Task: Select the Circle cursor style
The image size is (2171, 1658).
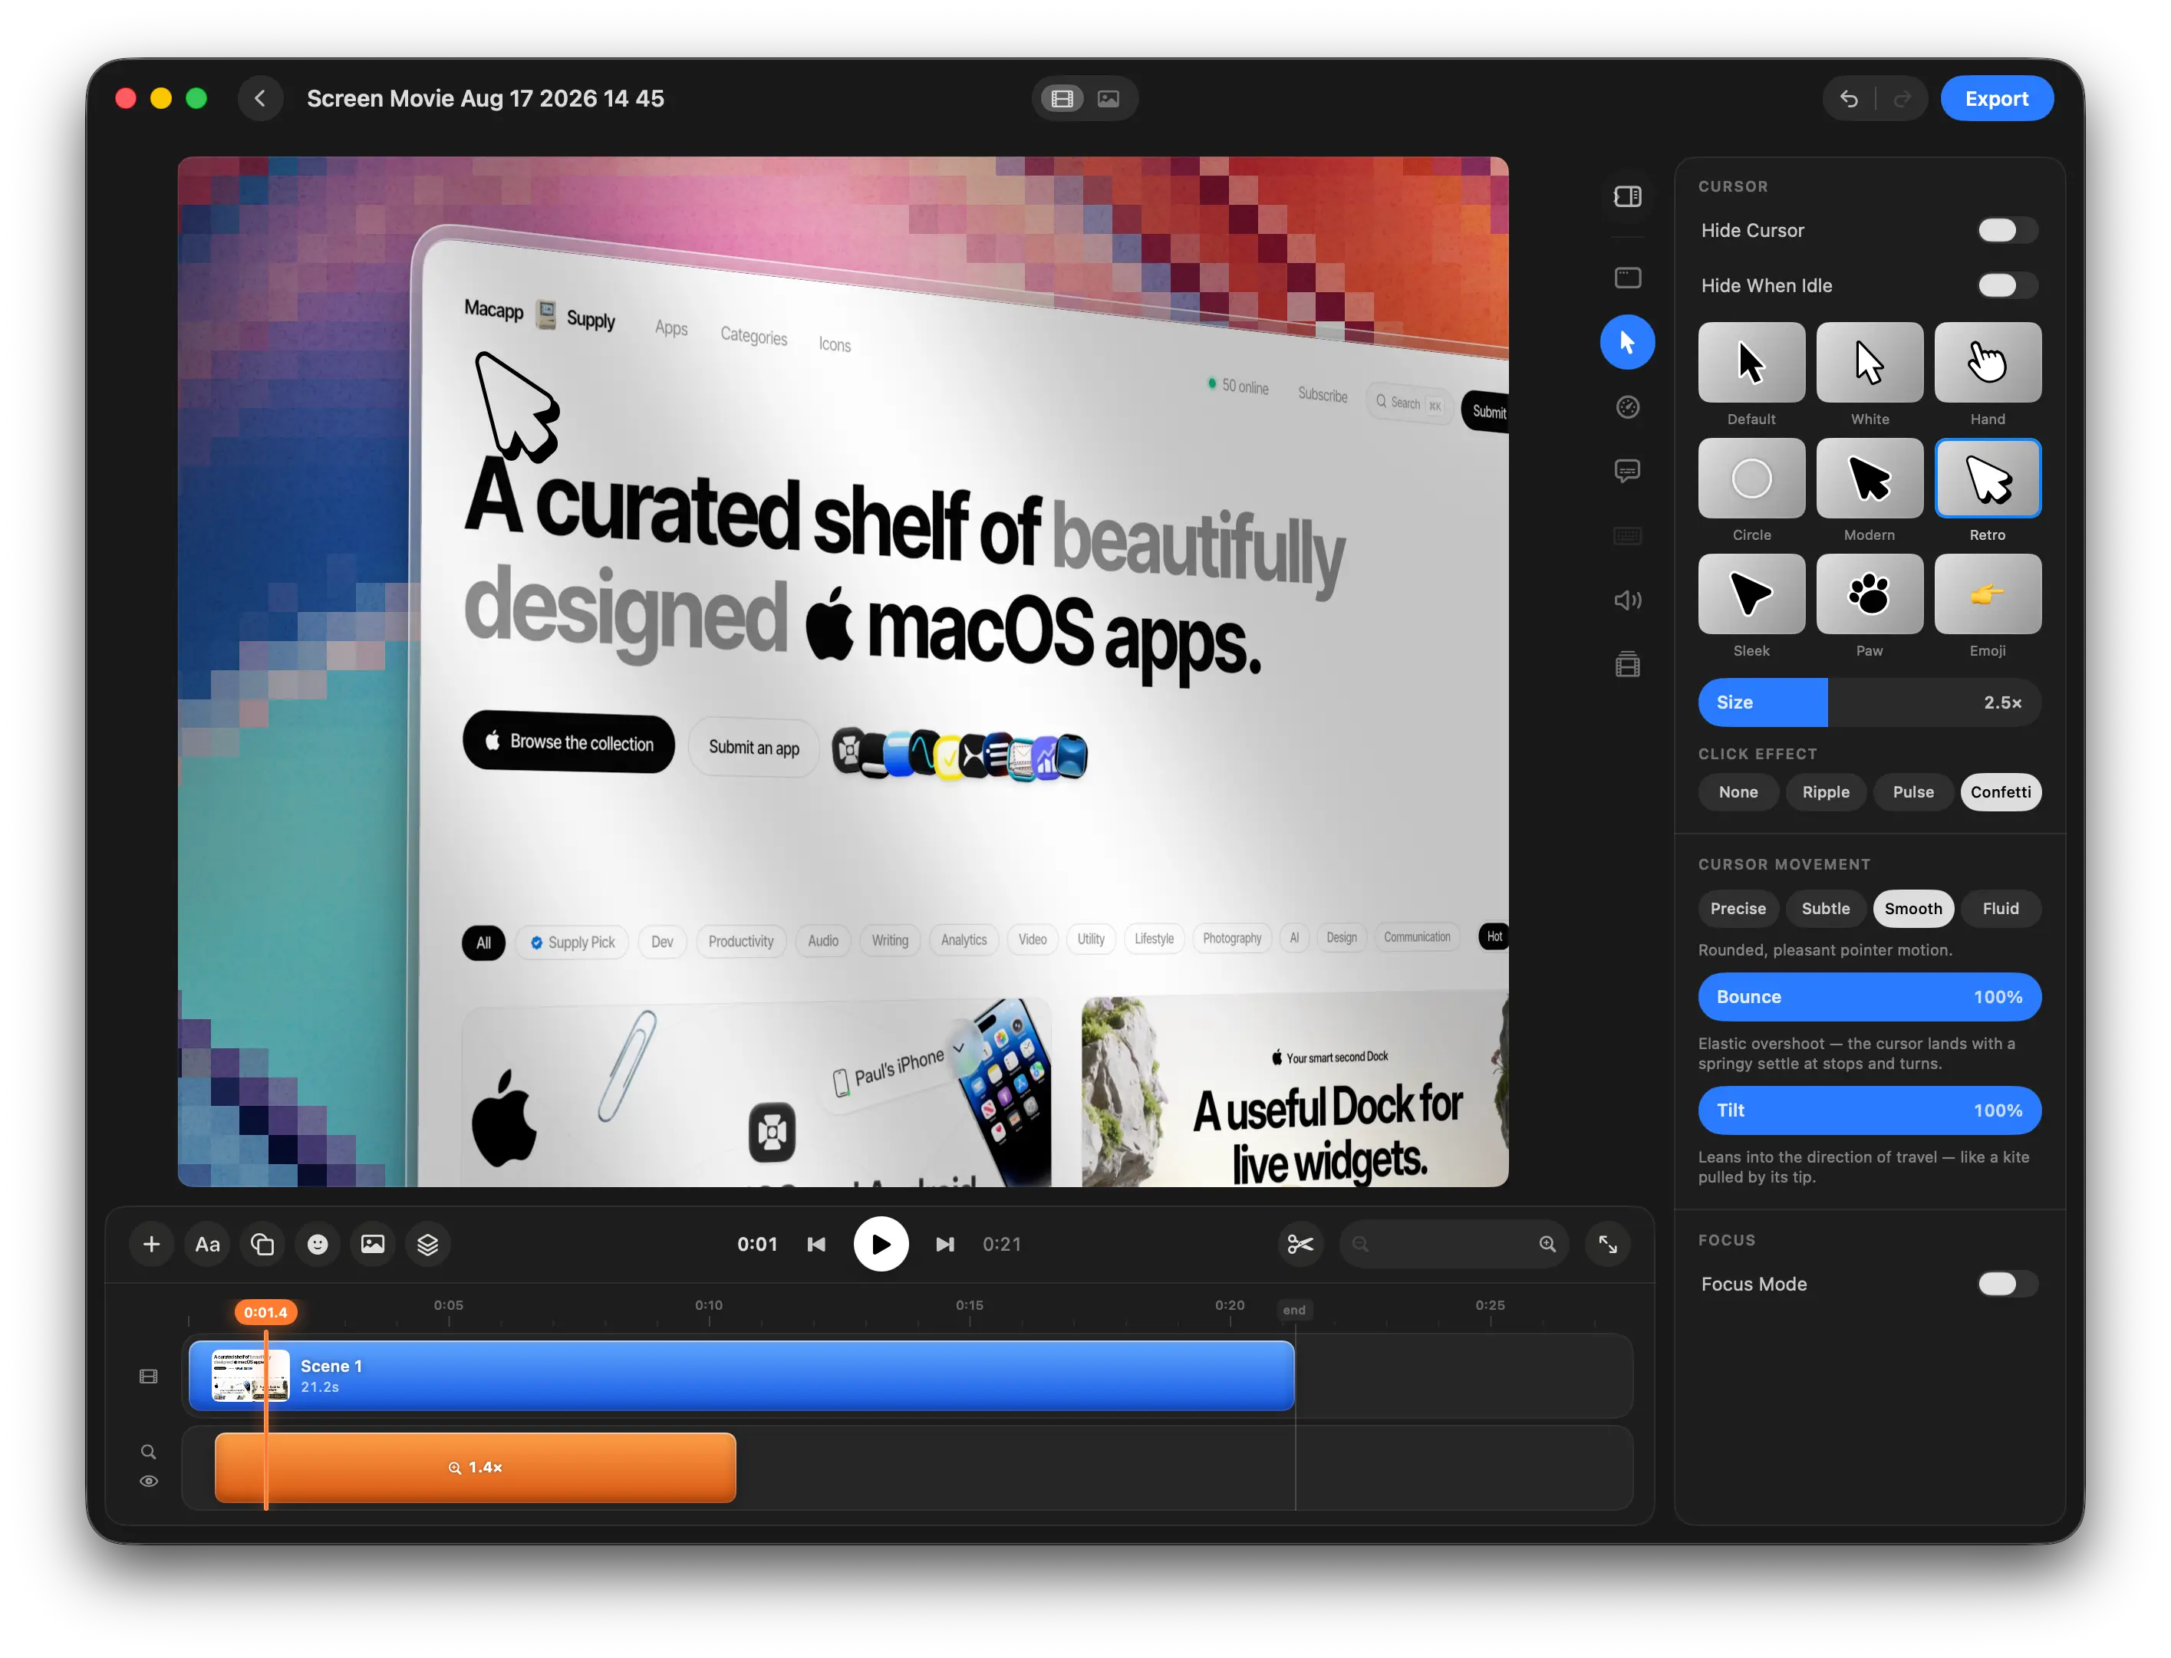Action: click(x=1751, y=479)
